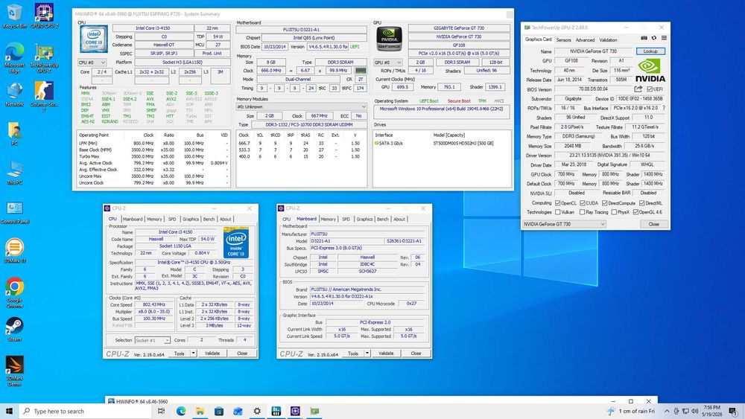Click Validate in the CPU-Z CPU window
The height and width of the screenshot is (419, 745).
[x=212, y=353]
